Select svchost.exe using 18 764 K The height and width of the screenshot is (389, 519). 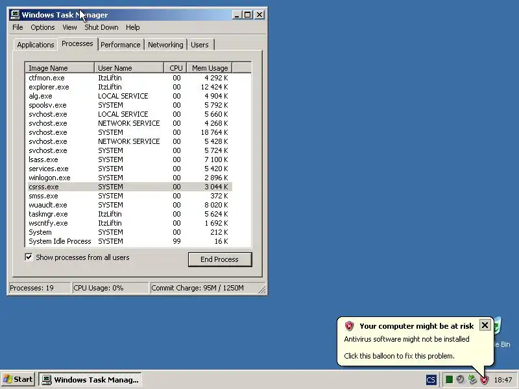[x=130, y=132]
